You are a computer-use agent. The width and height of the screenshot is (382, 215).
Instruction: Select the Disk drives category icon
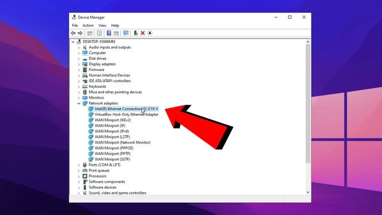(85, 59)
